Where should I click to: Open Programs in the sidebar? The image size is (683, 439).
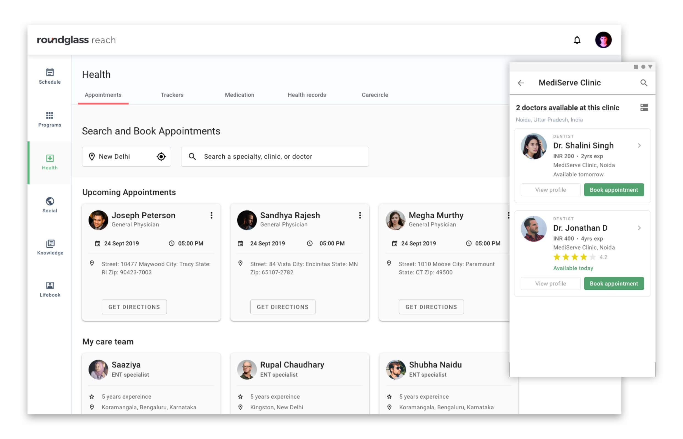tap(49, 119)
